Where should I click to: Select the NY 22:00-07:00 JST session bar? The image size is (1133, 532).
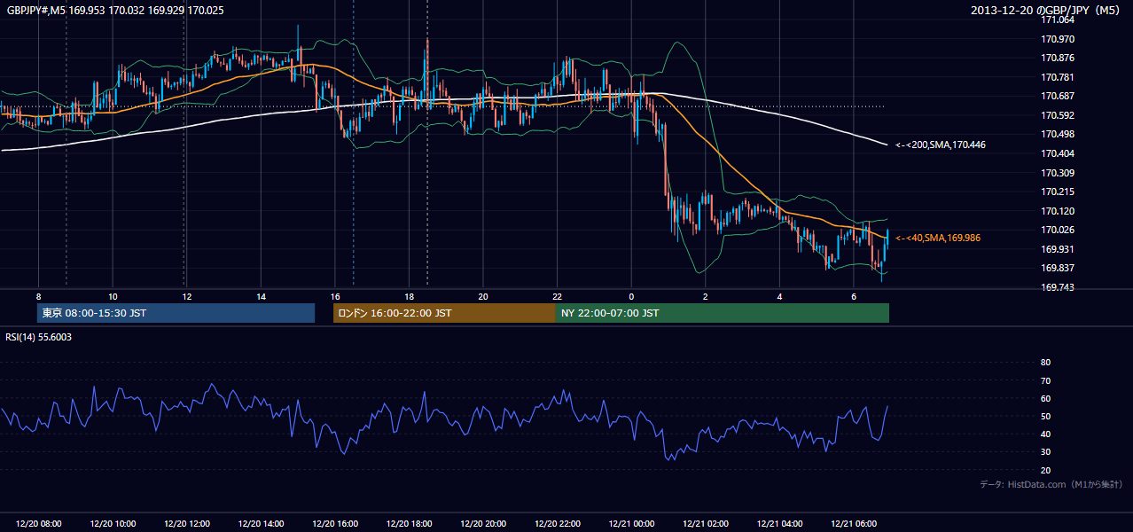723,313
